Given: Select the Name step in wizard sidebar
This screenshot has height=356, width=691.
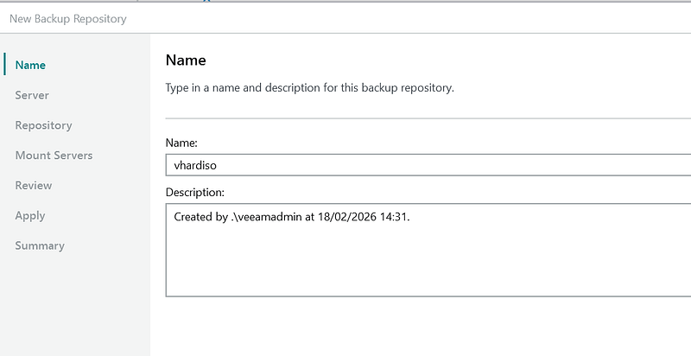Looking at the screenshot, I should click(30, 65).
